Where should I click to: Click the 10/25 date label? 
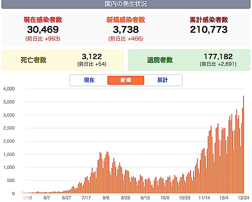coord(184,198)
